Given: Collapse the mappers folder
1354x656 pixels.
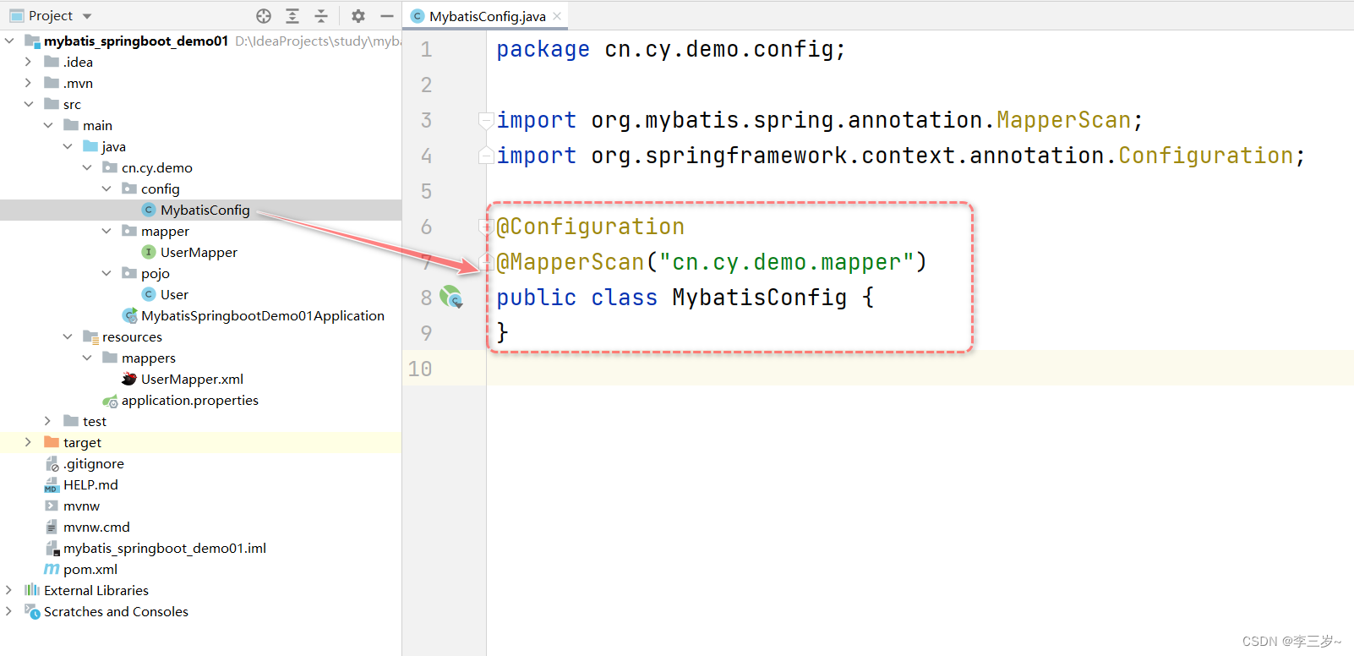Looking at the screenshot, I should coord(87,358).
